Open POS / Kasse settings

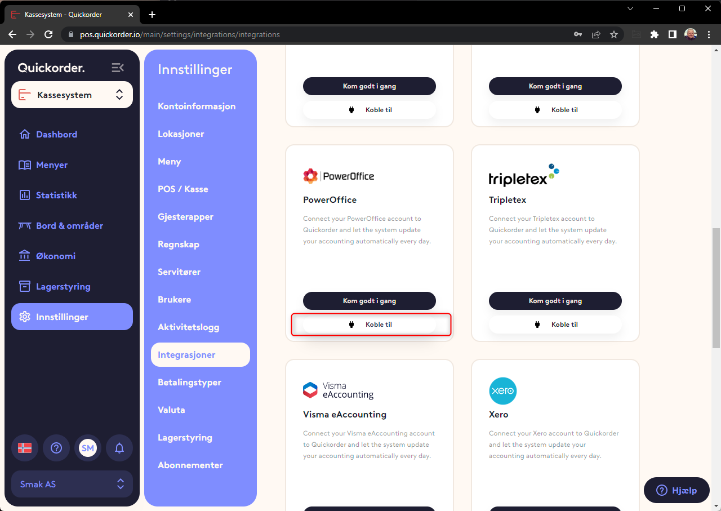click(x=183, y=189)
